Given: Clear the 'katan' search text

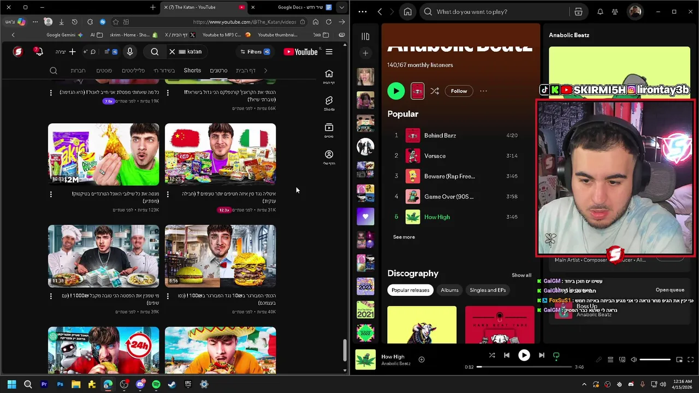Looking at the screenshot, I should coord(172,52).
